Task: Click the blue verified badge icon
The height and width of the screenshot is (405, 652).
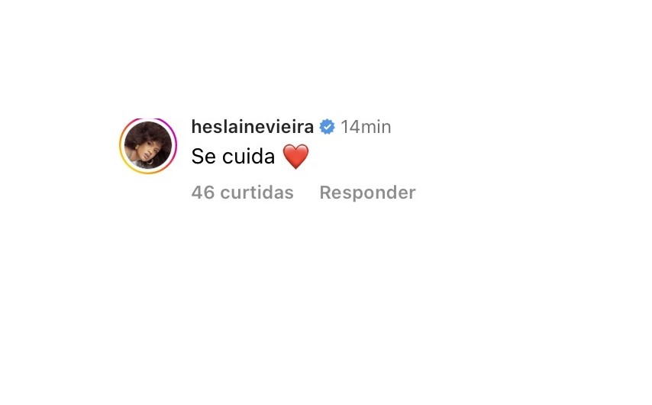Action: click(x=328, y=127)
